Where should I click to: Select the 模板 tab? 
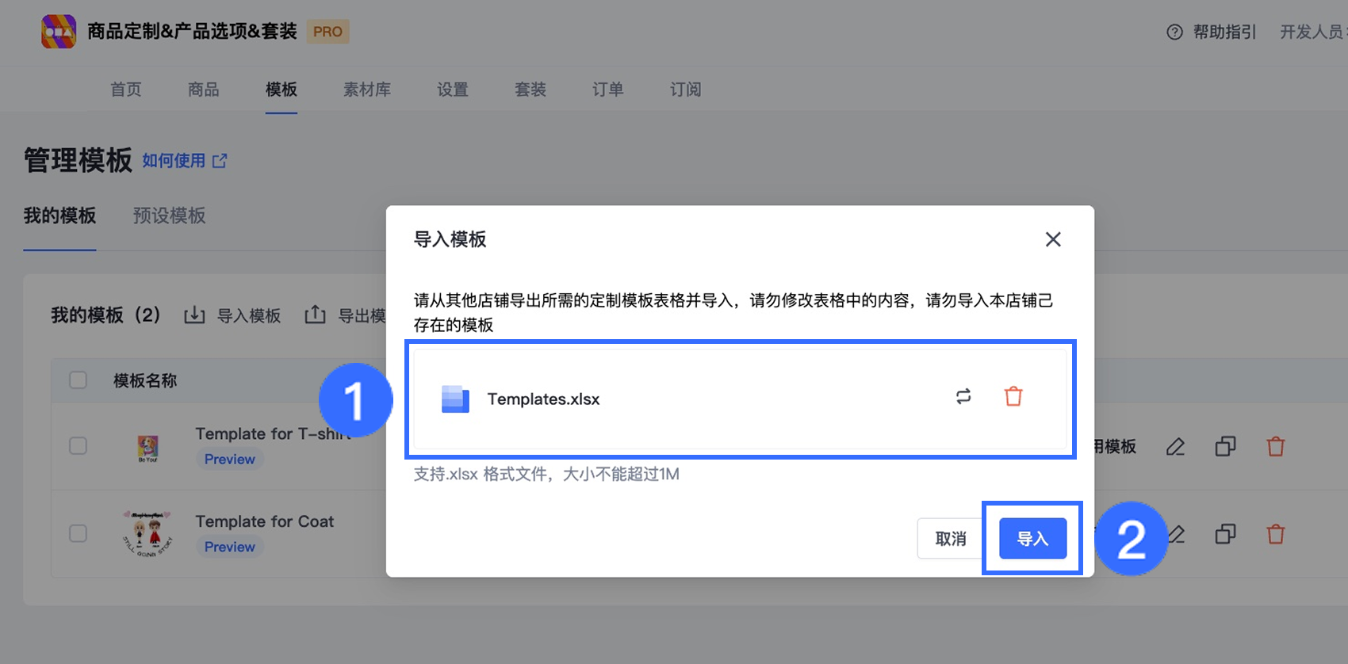[281, 90]
